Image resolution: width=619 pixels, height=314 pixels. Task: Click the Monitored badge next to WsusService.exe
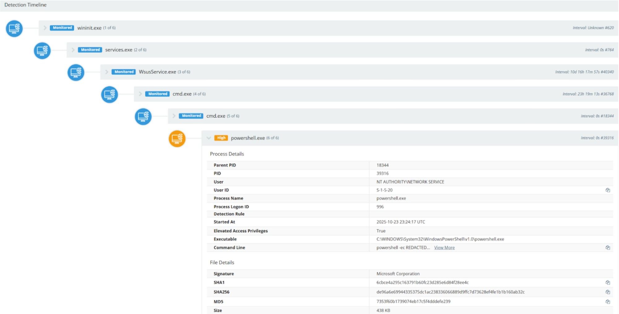[x=124, y=72]
